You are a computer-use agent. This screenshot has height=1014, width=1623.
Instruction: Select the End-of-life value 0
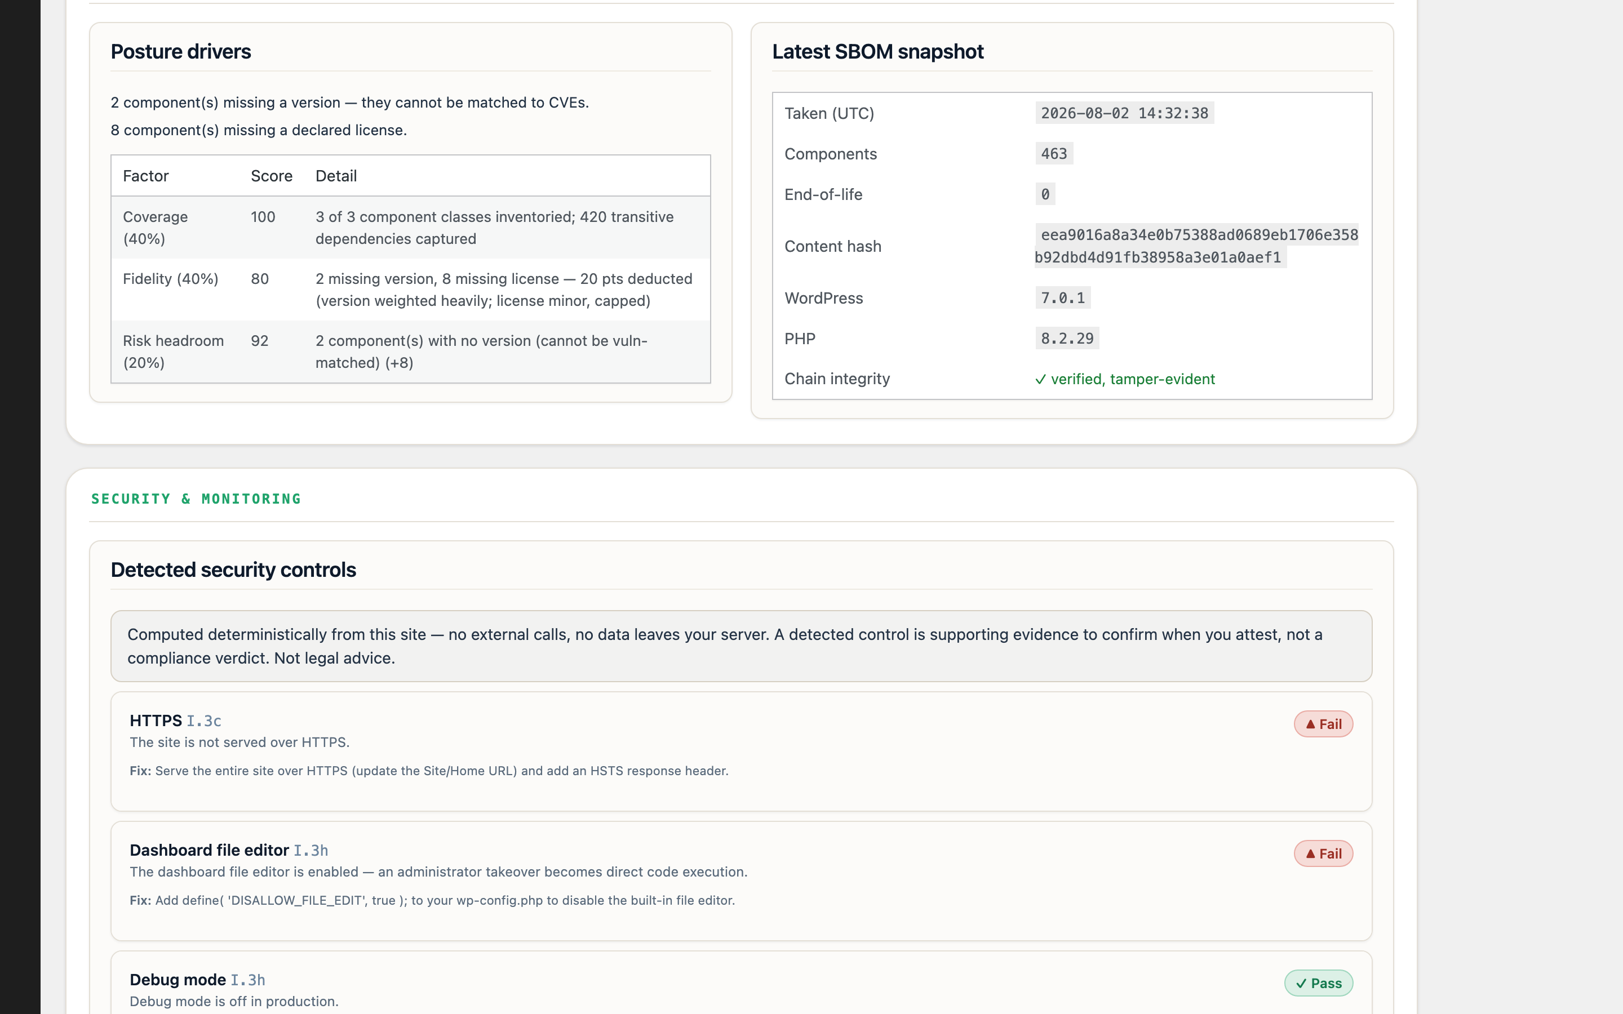coord(1045,194)
